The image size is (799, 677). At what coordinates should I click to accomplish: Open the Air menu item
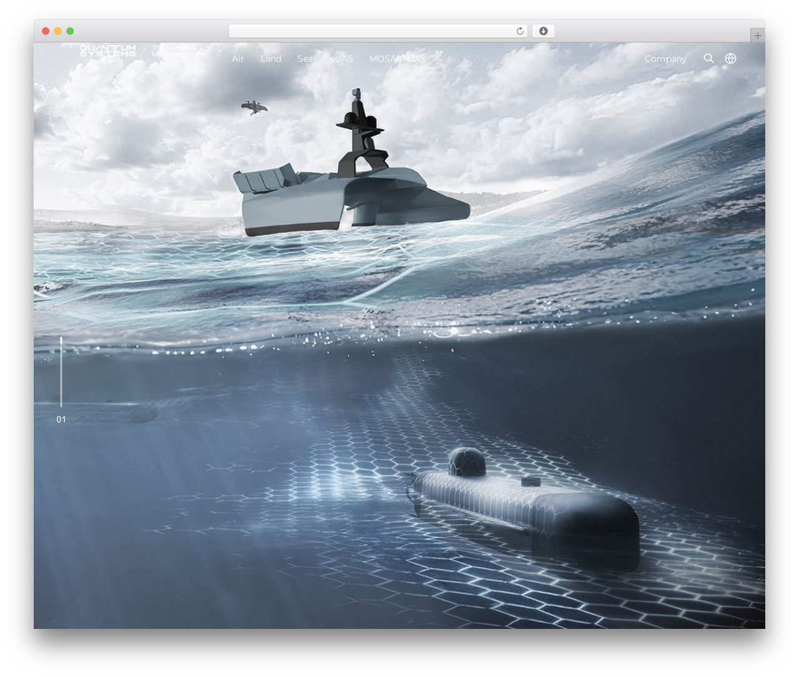[x=238, y=59]
